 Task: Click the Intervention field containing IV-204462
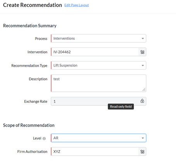pyautogui.click(x=95, y=52)
